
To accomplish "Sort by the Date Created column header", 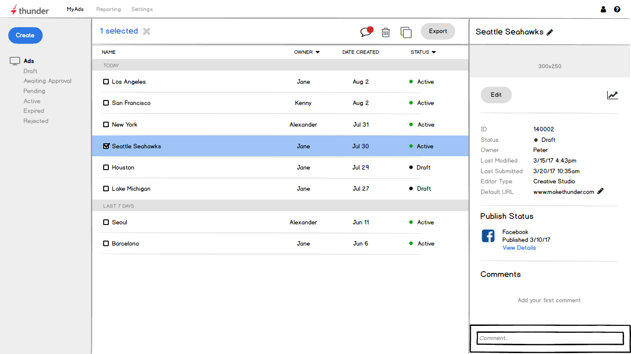I will (361, 53).
